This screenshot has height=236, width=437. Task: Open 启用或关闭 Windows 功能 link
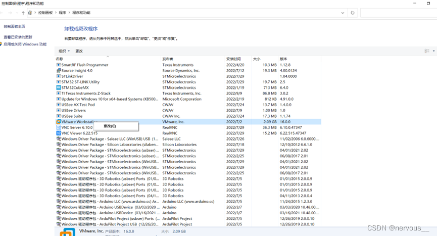coord(25,44)
